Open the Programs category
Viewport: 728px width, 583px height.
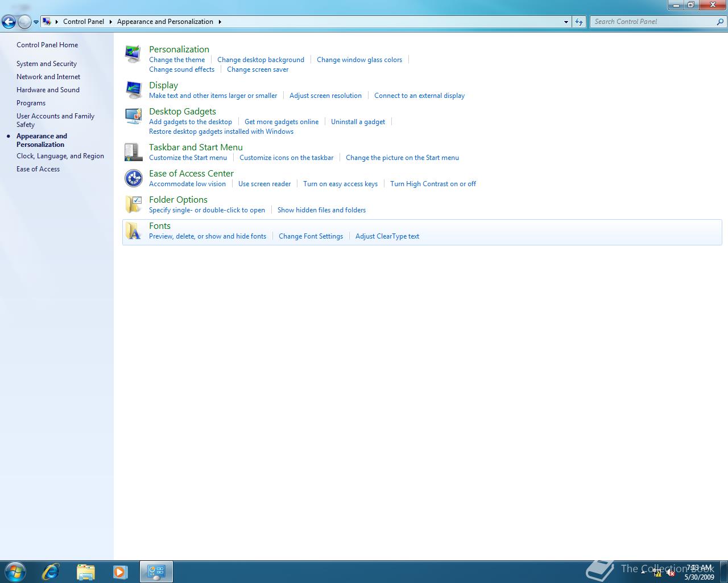tap(31, 103)
